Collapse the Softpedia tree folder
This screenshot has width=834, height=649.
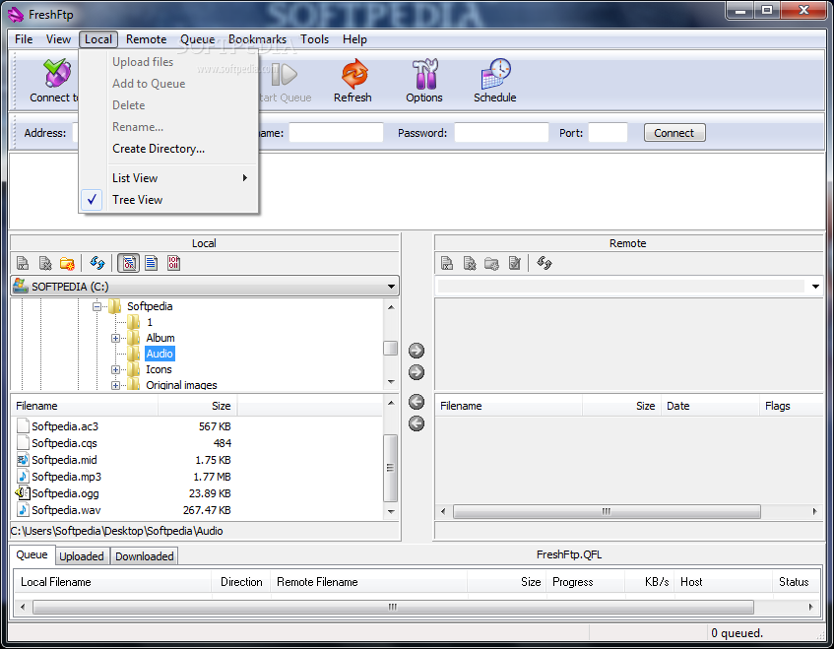(96, 306)
